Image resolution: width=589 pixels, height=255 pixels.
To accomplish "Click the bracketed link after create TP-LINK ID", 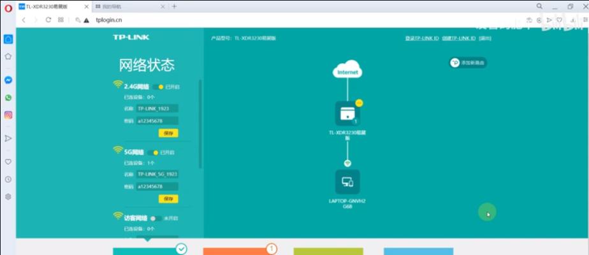I will point(485,38).
